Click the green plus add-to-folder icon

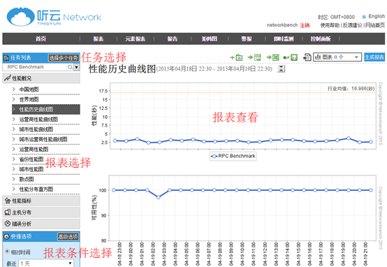click(x=236, y=57)
